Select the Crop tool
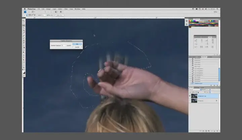 (24, 30)
